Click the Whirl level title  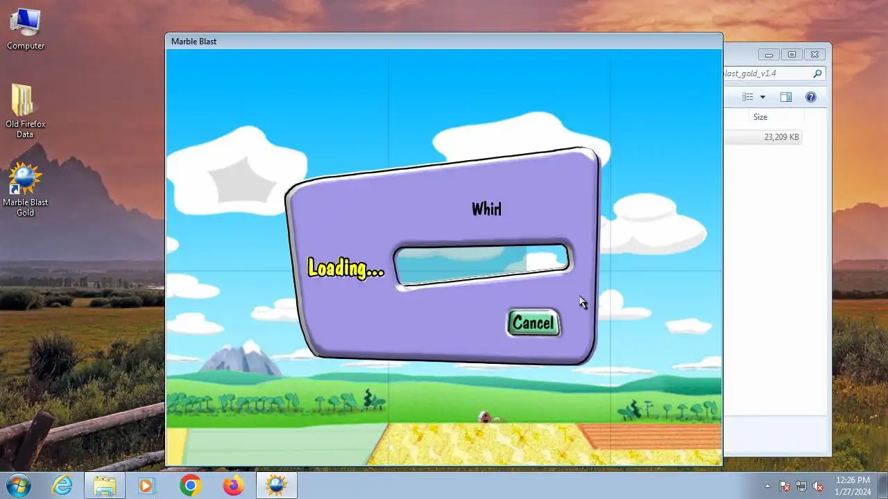[486, 209]
